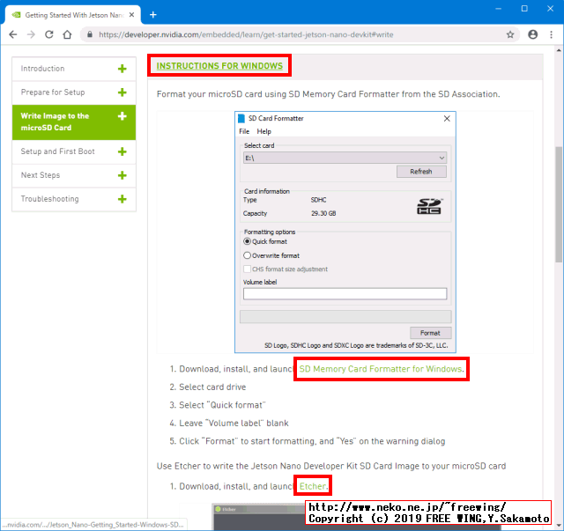Open the Etcher download link
Screen dimensions: 564x531
(x=313, y=486)
